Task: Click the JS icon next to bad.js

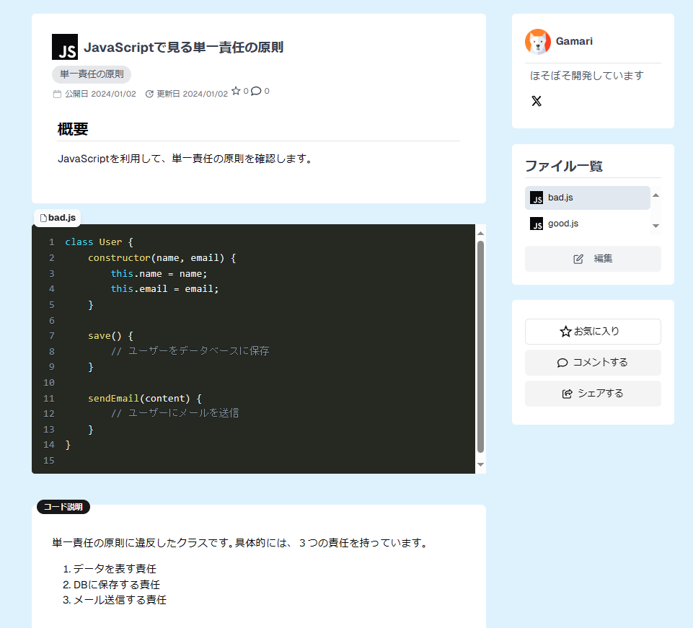Action: (x=536, y=198)
